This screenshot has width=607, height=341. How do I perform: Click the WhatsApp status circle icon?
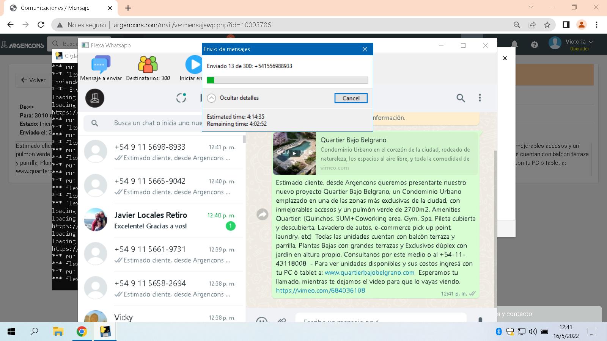(181, 98)
